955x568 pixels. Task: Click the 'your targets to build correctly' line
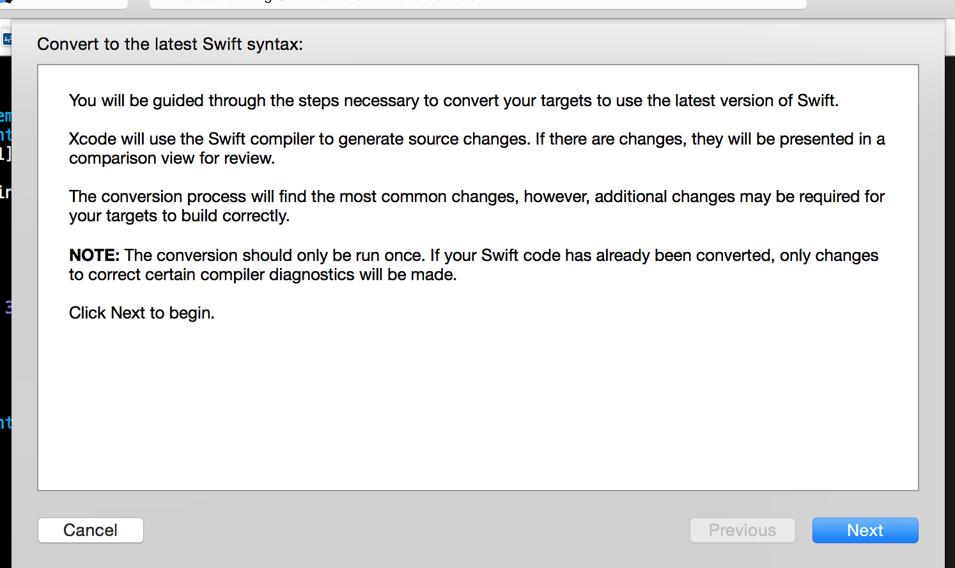pyautogui.click(x=180, y=216)
